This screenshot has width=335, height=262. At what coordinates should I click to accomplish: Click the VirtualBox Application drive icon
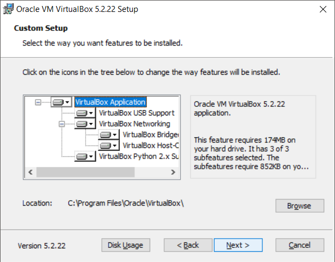[61, 102]
